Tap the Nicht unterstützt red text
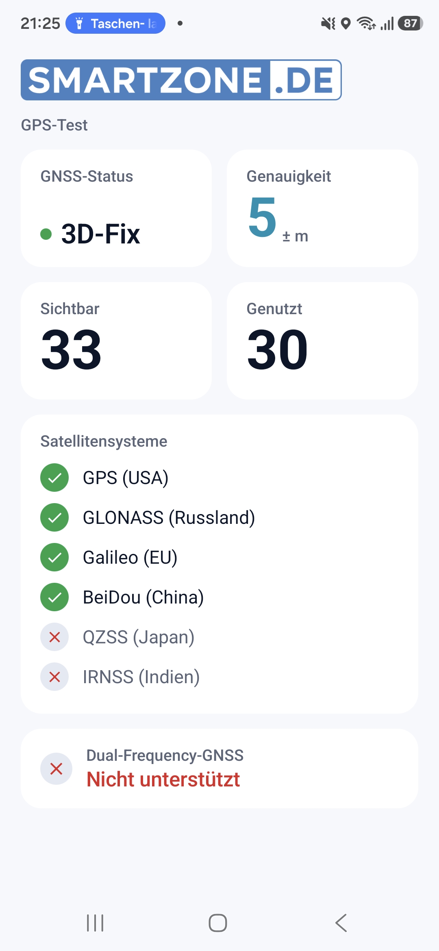This screenshot has height=951, width=439. 163,779
